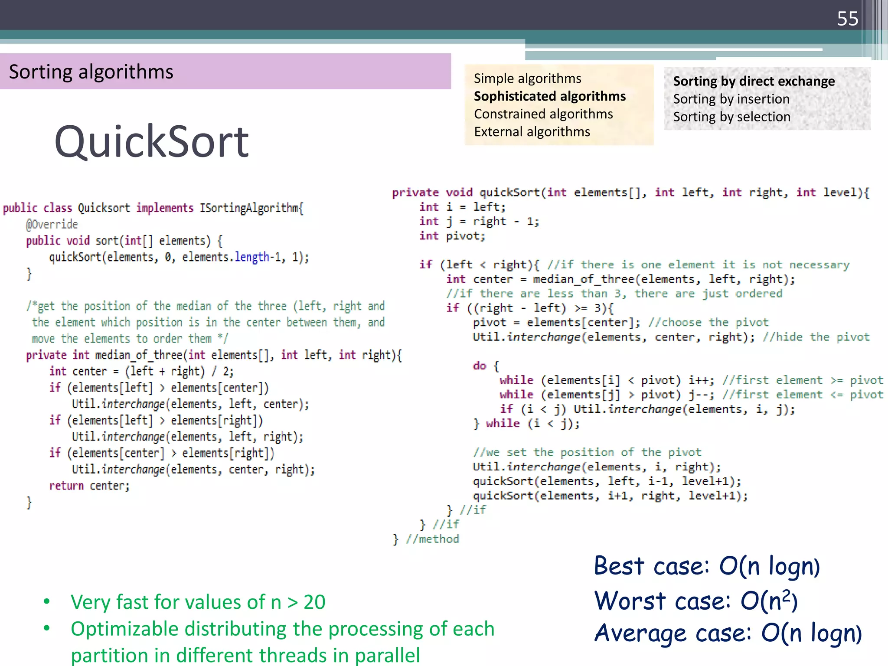Click External algorithms entry
The height and width of the screenshot is (666, 888).
pos(532,132)
